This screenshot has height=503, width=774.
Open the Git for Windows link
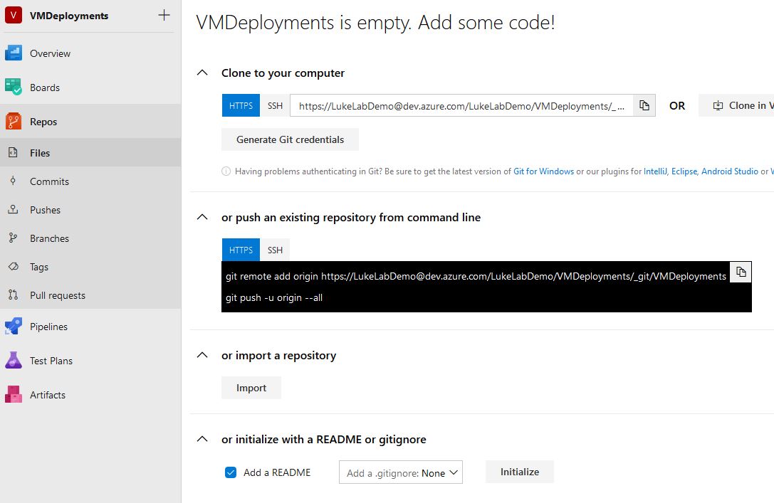tap(543, 171)
